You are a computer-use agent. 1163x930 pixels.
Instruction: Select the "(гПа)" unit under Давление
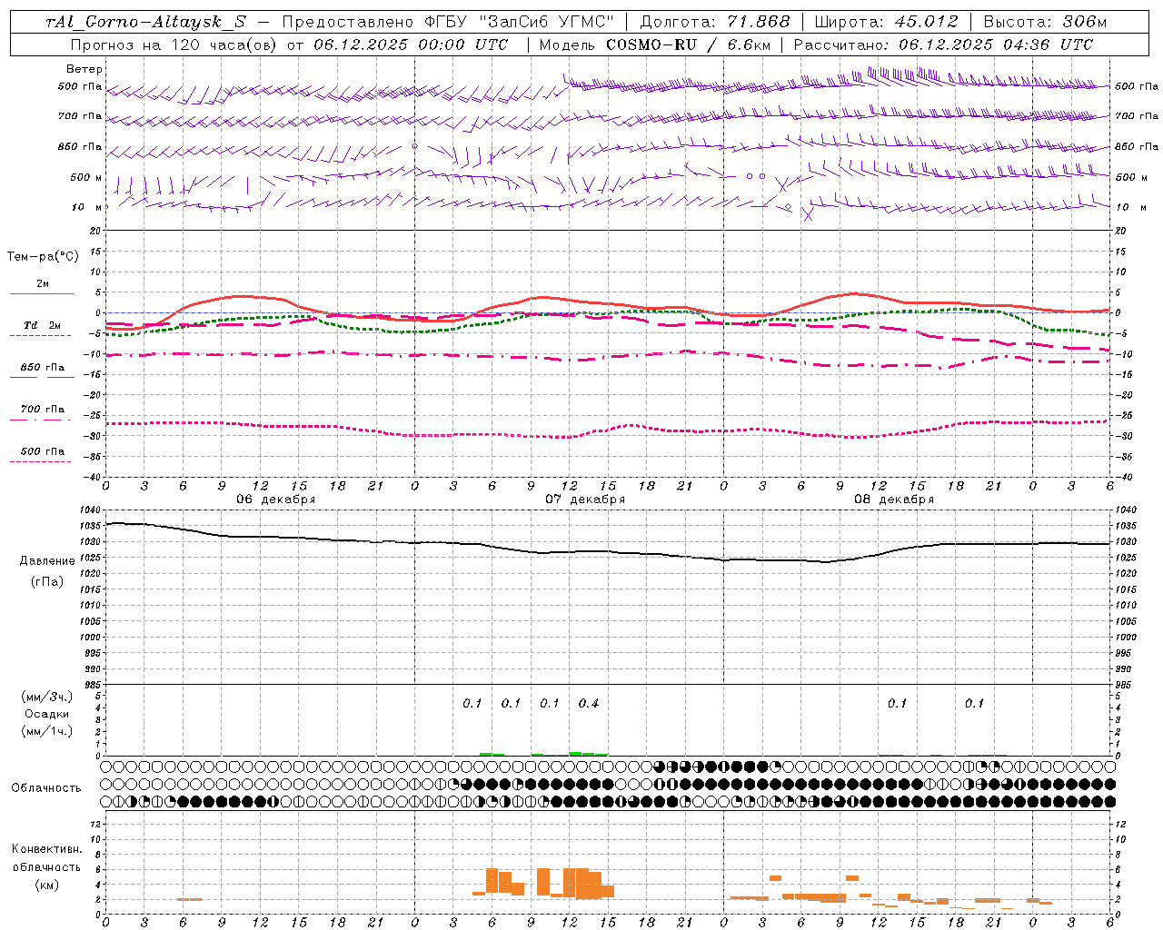[x=47, y=581]
